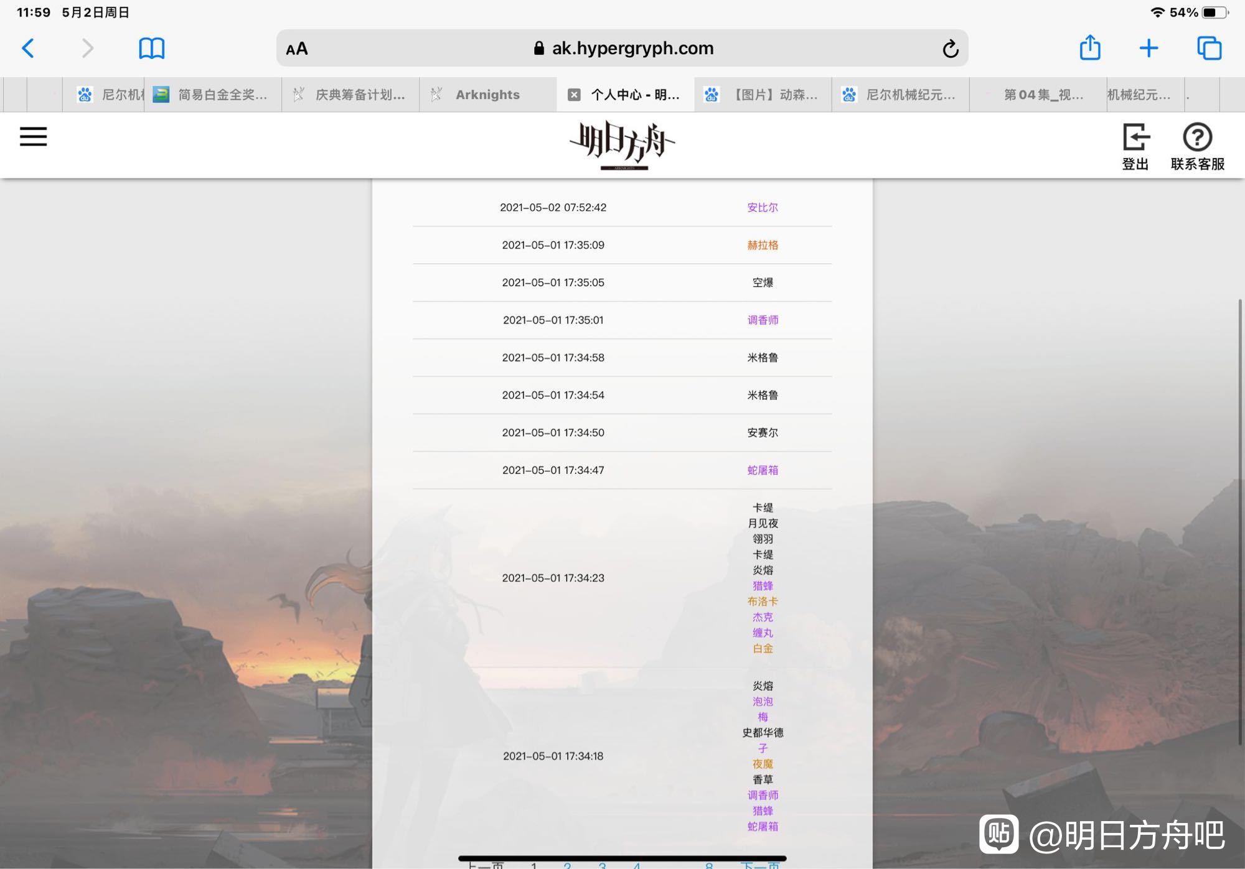Select the 白金 entry
Screen dimensions: 1245x869
coord(763,649)
